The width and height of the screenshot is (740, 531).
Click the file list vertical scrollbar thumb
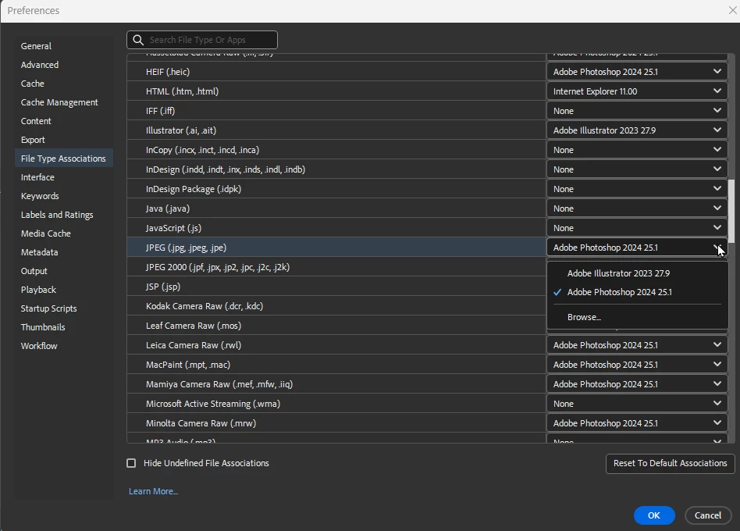731,211
